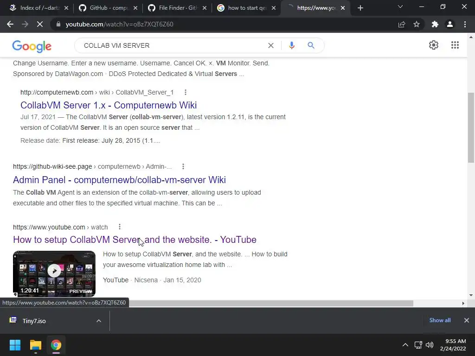Open options for the computernewb.com wiki result

coord(186,92)
